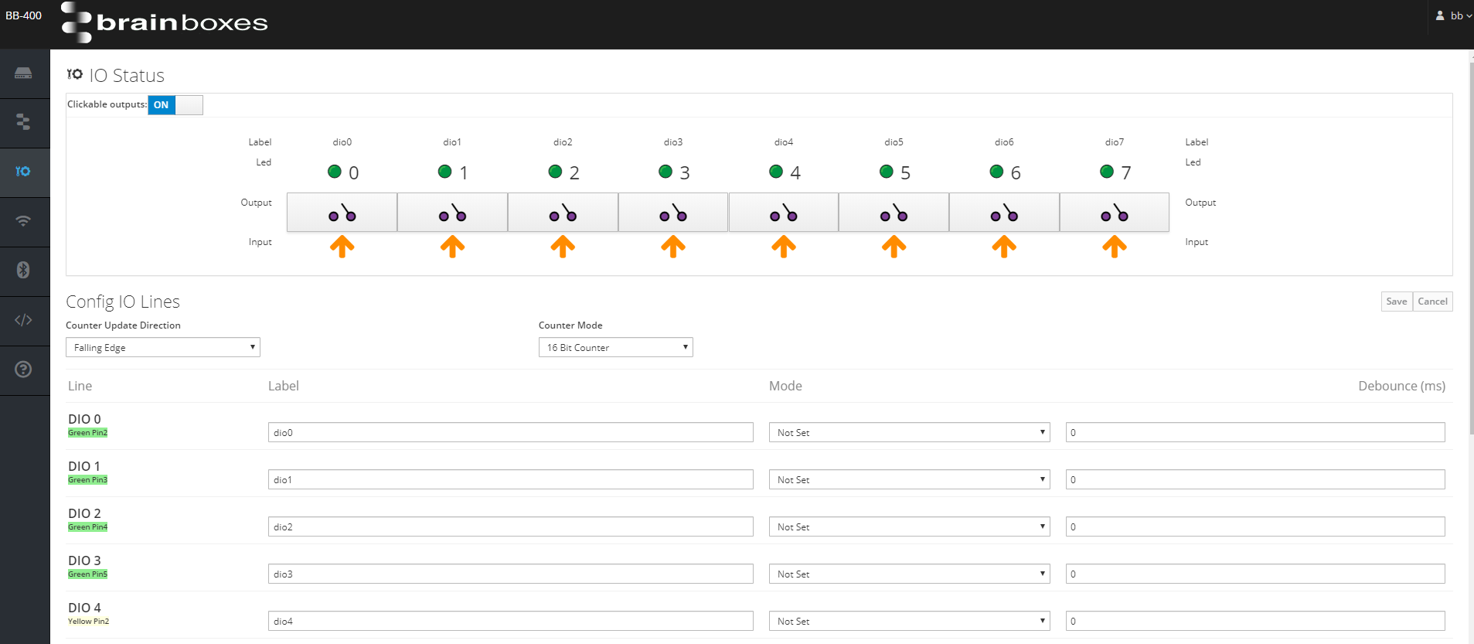Viewport: 1474px width, 644px height.
Task: Click the DIO 2 label text field
Action: click(x=510, y=527)
